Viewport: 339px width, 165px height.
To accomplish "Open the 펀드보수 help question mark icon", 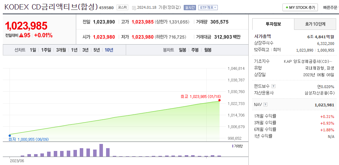I will pyautogui.click(x=273, y=86).
